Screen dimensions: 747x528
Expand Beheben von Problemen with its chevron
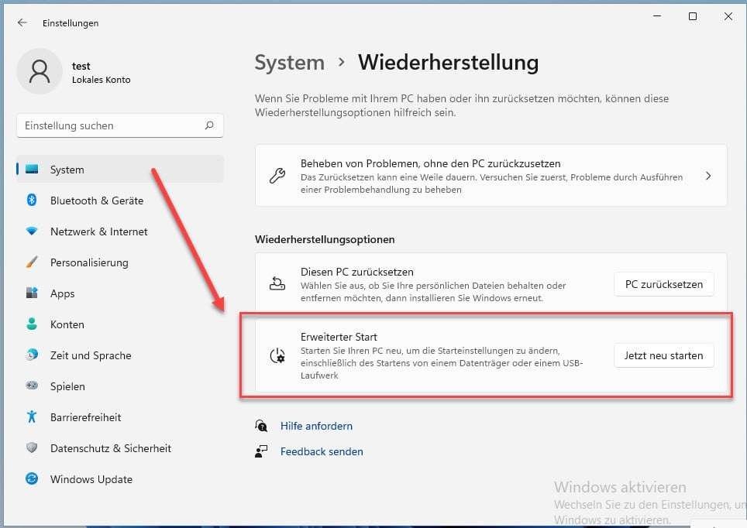(707, 176)
